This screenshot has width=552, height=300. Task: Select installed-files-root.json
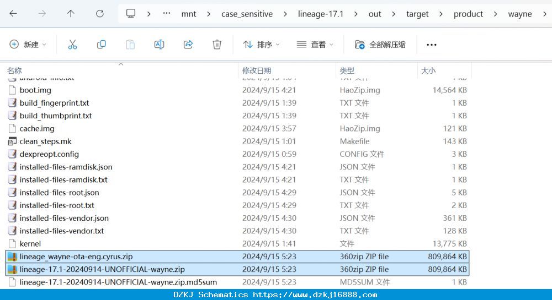(x=237, y=193)
